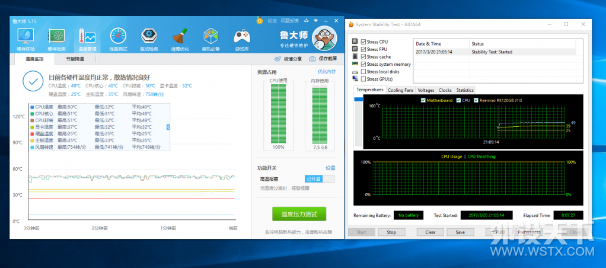Open 游戏库 game library controller icon
The height and width of the screenshot is (268, 606).
[242, 40]
